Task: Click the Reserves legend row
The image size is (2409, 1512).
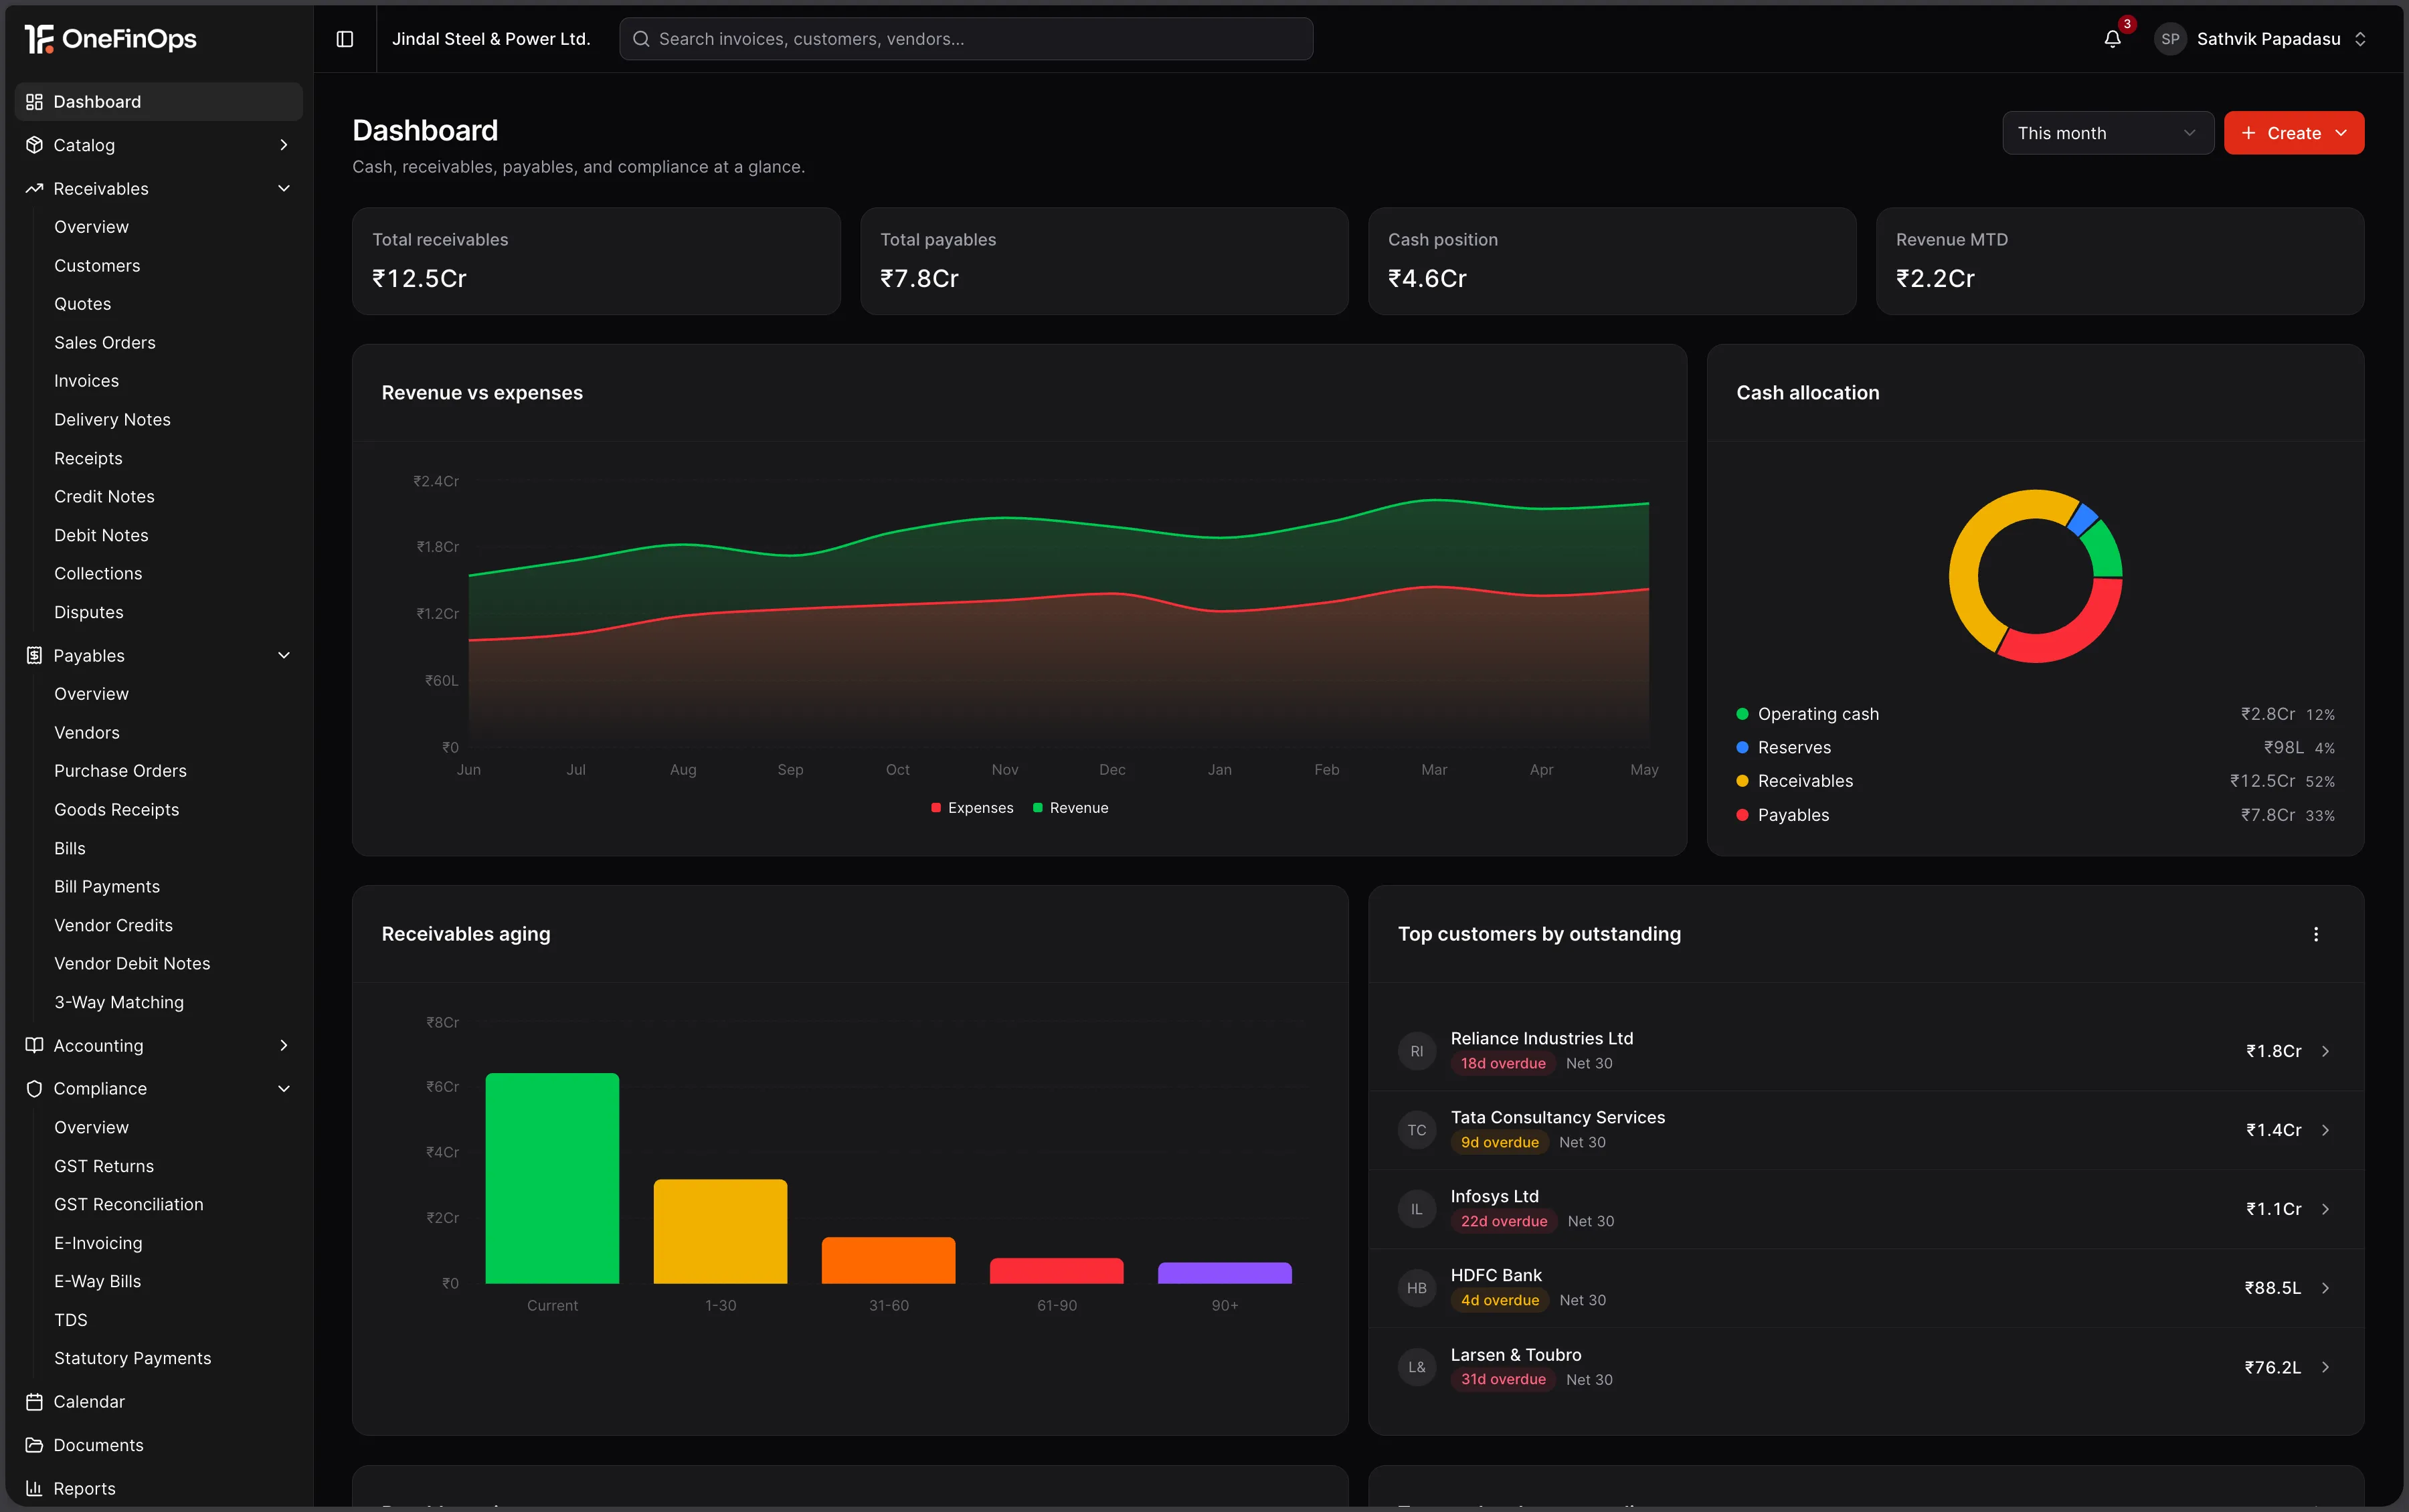Action: (2035, 748)
